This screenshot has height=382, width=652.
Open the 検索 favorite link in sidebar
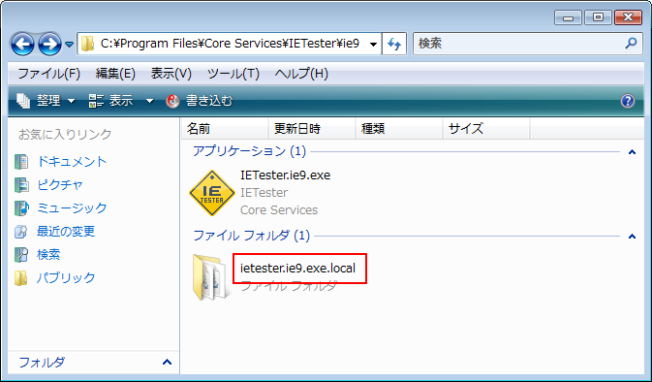[48, 255]
